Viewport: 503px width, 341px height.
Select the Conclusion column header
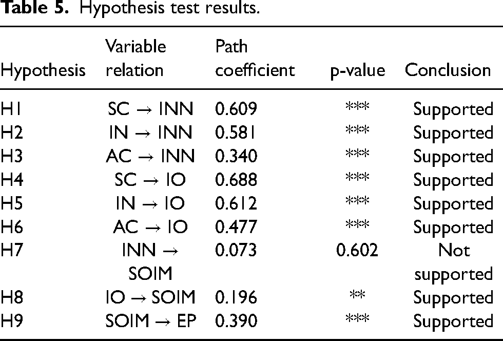[448, 70]
